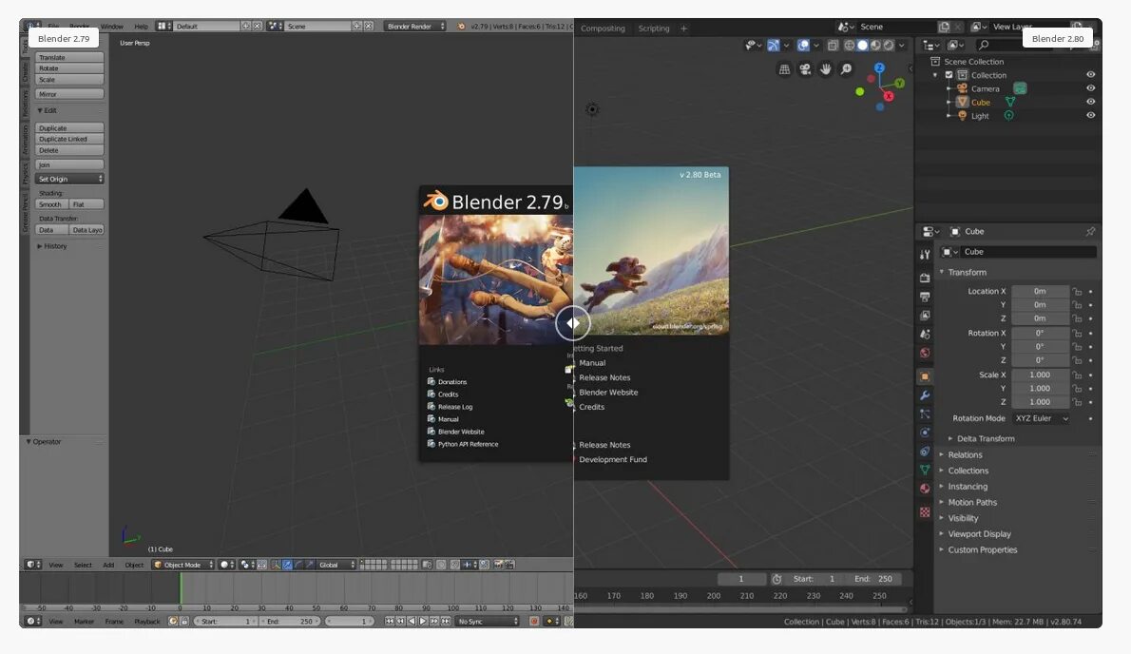This screenshot has height=654, width=1131.
Task: Open the Object Constraints properties tab
Action: click(x=925, y=452)
